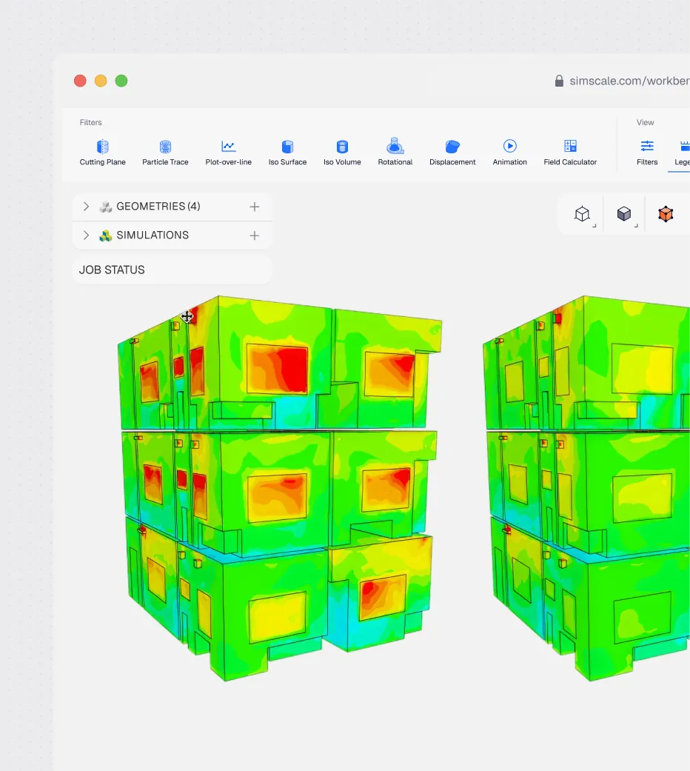Add a new geometry with plus
Viewport: 690px width, 771px height.
click(x=254, y=207)
